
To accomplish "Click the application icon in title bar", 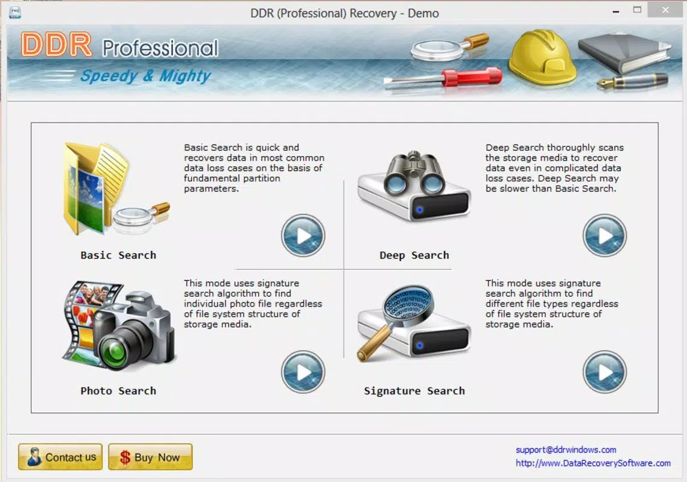I will click(15, 13).
